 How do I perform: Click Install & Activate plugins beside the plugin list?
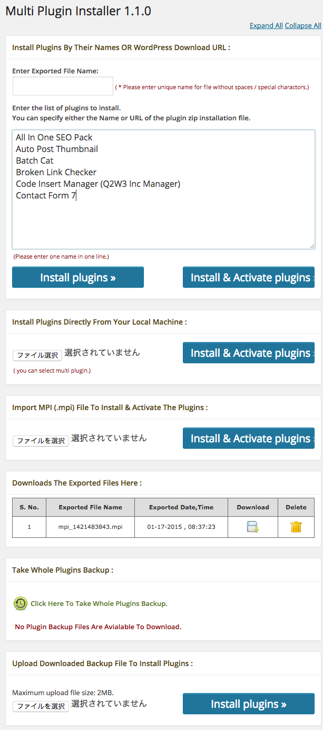click(x=249, y=277)
